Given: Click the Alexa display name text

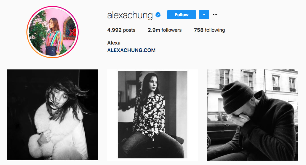Looking at the screenshot, I should [114, 43].
